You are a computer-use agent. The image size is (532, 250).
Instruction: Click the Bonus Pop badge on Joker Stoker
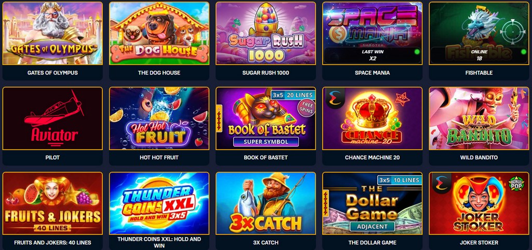coord(515,182)
